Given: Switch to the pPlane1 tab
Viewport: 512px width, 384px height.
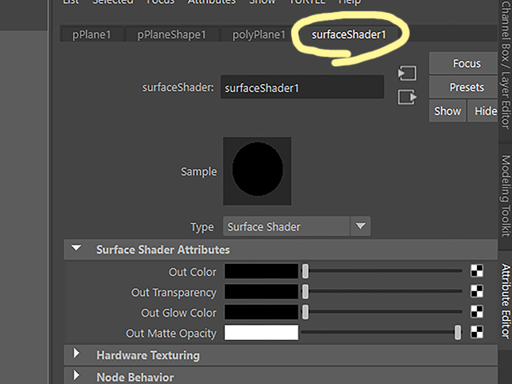Looking at the screenshot, I should click(x=91, y=34).
